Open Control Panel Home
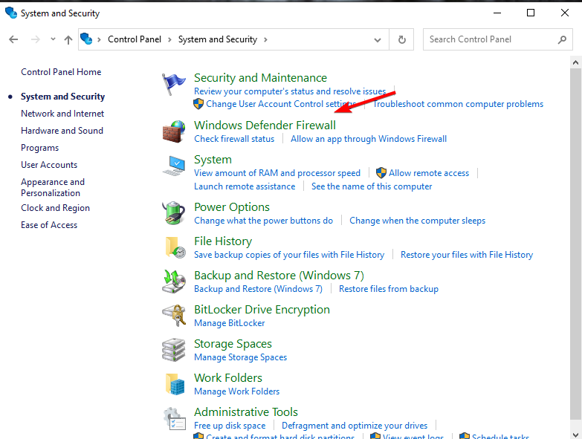The height and width of the screenshot is (439, 582). point(61,72)
